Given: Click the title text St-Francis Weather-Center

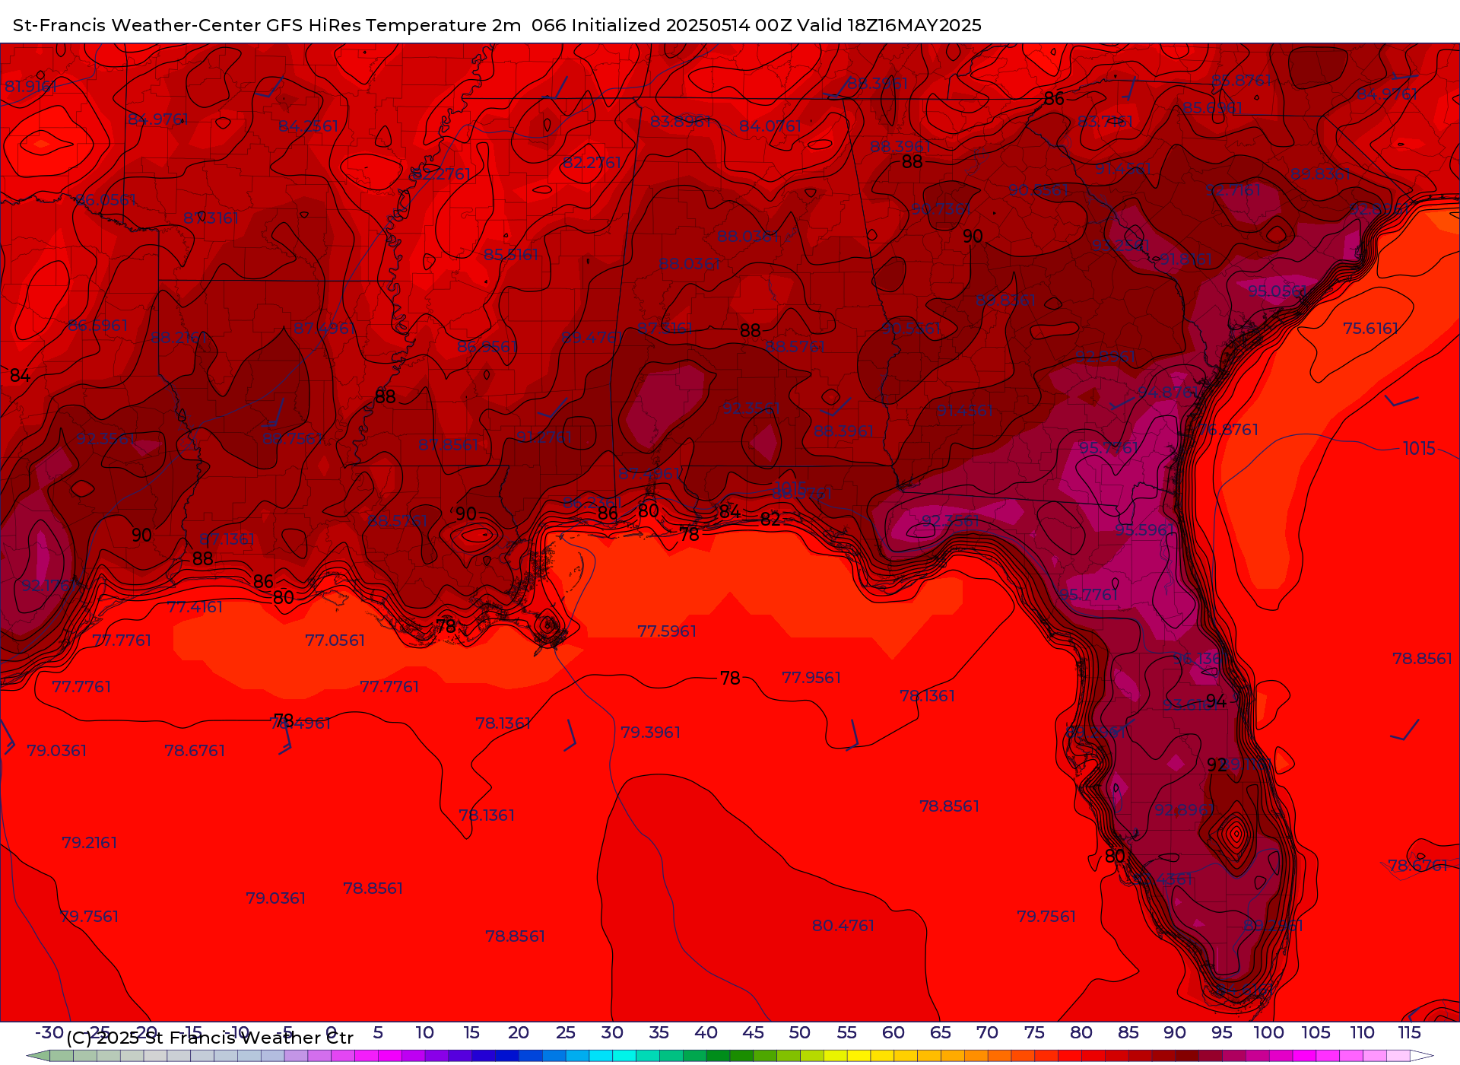Looking at the screenshot, I should click(137, 25).
